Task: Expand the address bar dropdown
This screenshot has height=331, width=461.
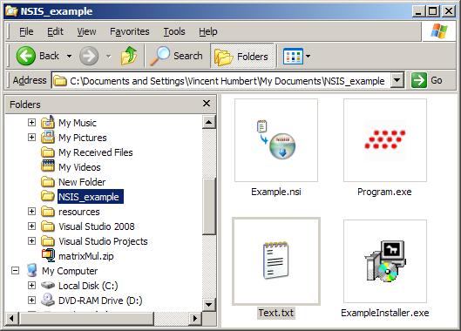Action: tap(397, 80)
